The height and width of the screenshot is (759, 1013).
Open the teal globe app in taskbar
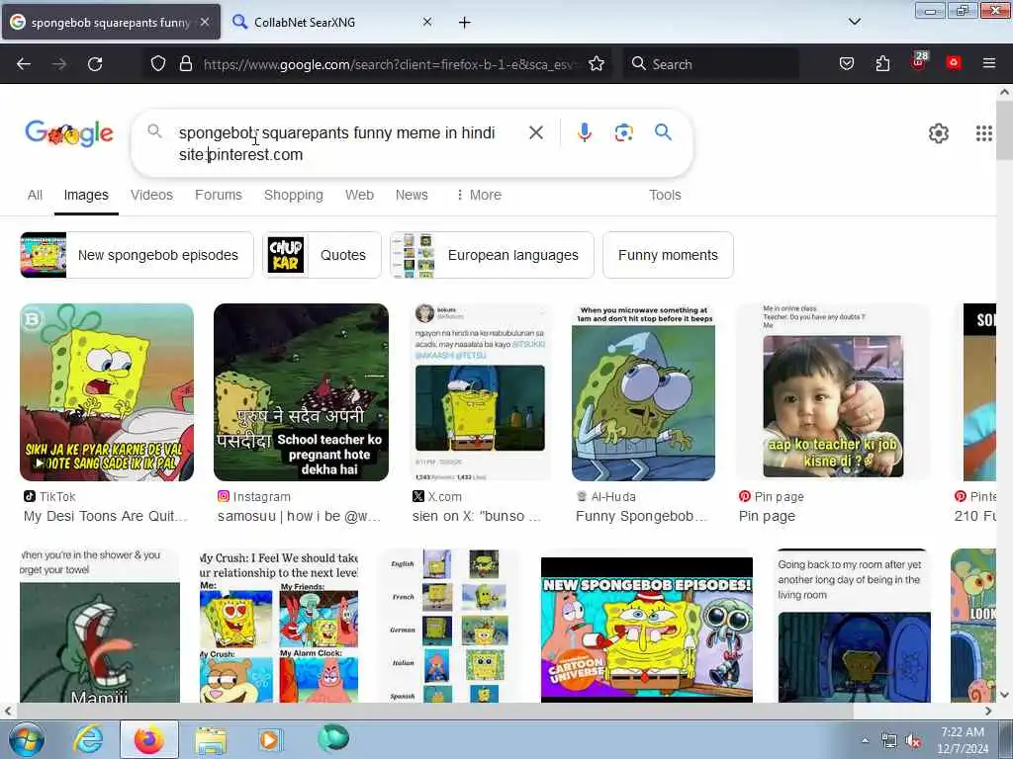(x=333, y=738)
